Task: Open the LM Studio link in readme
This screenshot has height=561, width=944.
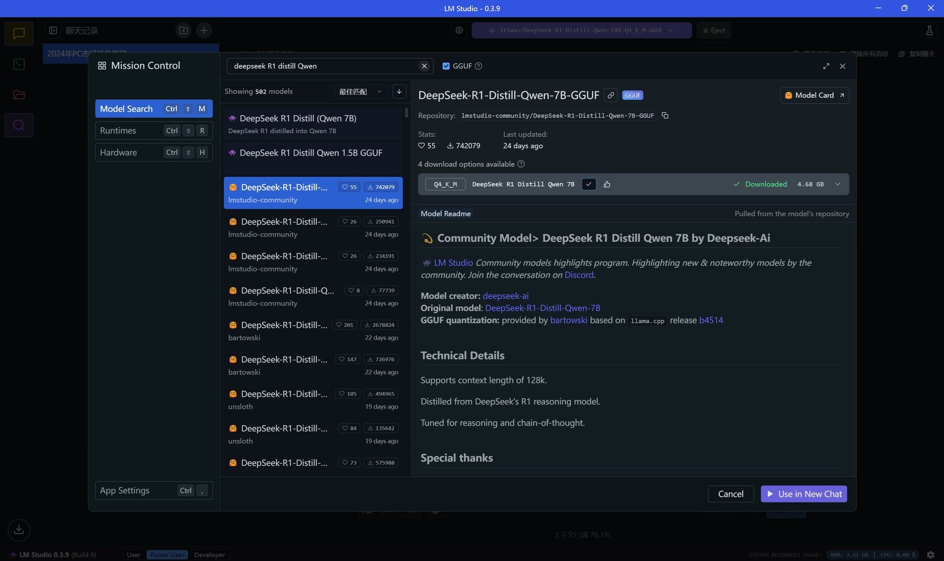Action: point(453,263)
